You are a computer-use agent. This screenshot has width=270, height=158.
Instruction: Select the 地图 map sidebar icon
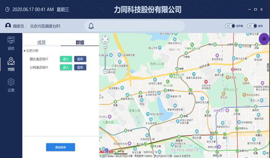[x=11, y=64]
